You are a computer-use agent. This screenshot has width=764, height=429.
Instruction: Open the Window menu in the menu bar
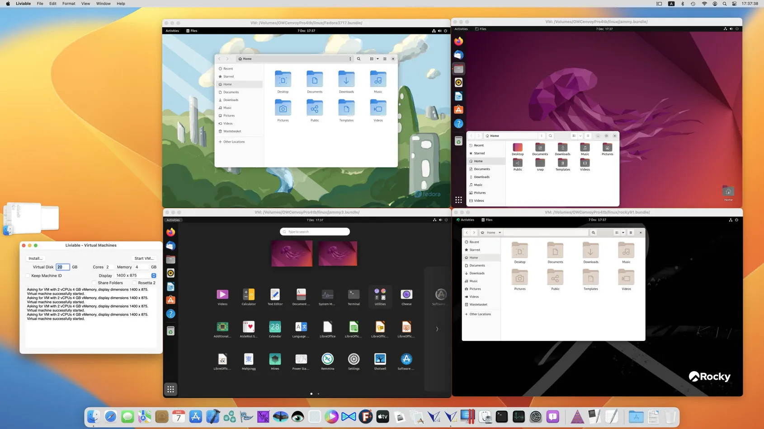click(x=103, y=4)
